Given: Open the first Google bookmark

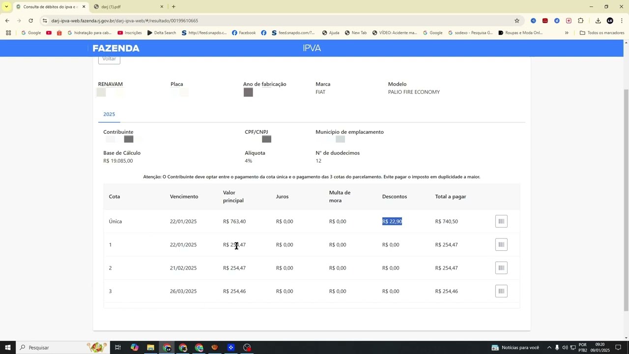Looking at the screenshot, I should [x=31, y=33].
